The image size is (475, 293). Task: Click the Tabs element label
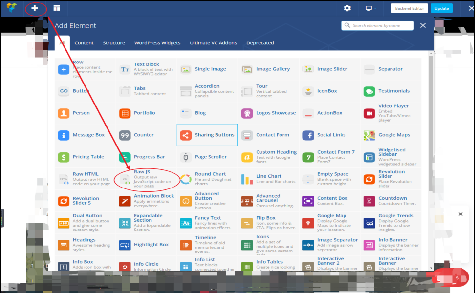point(140,88)
